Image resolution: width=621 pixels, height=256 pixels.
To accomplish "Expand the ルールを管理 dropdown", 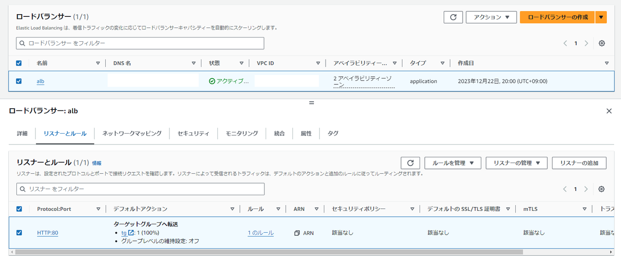I will (x=453, y=163).
